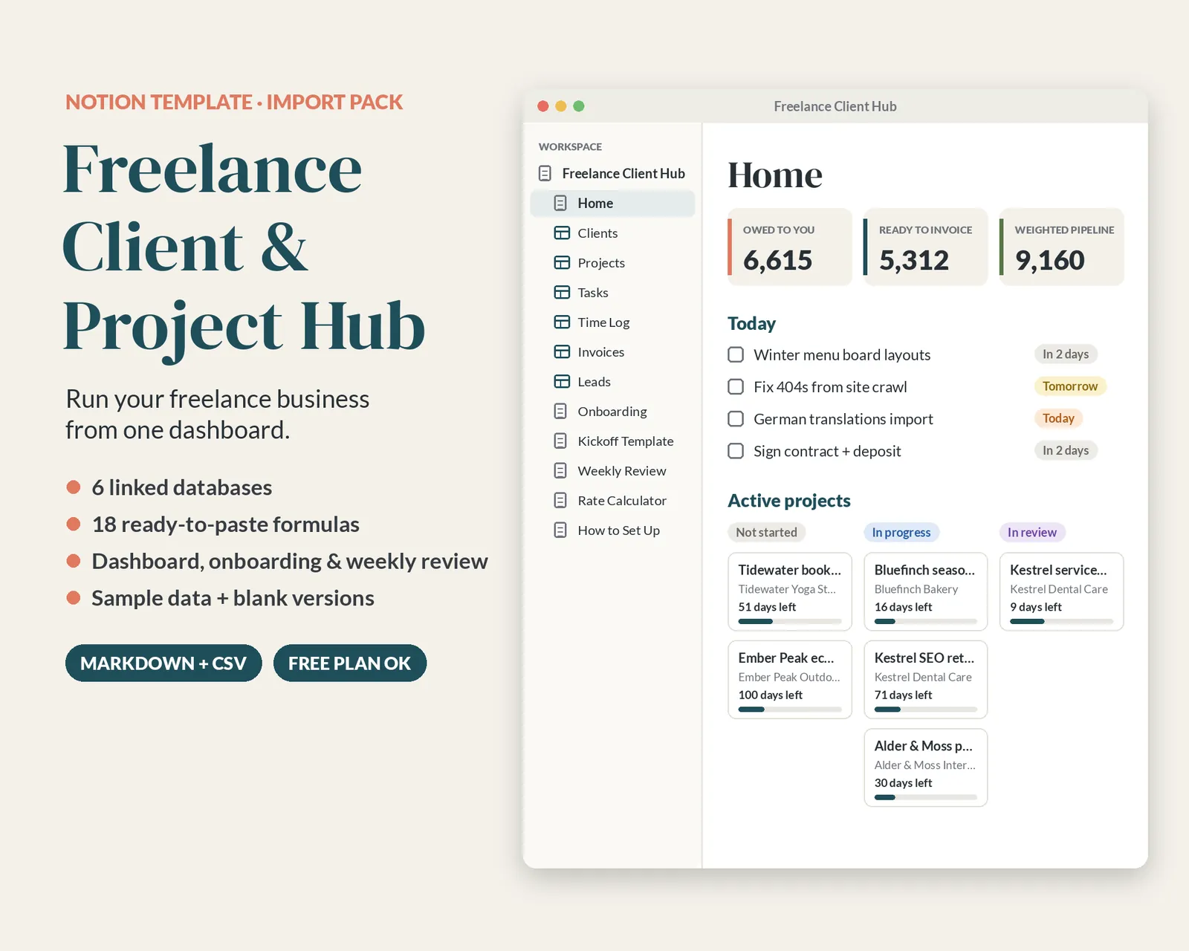Select the Not started status tag

[766, 532]
